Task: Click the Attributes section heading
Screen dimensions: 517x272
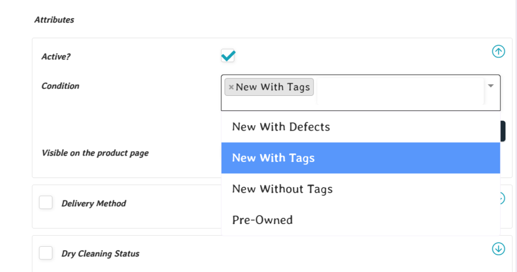Action: pyautogui.click(x=54, y=20)
